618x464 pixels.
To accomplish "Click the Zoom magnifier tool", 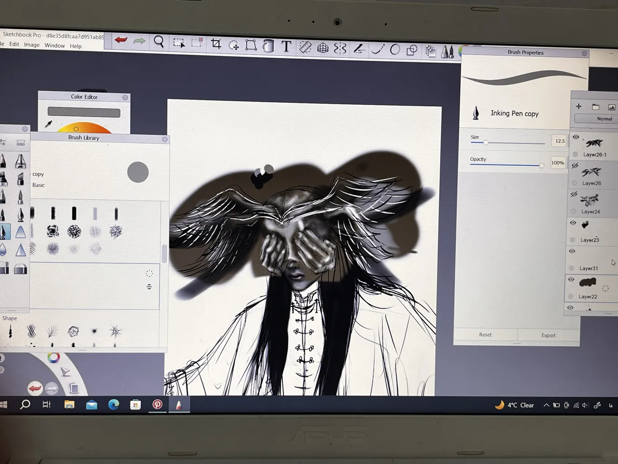I will coord(159,42).
